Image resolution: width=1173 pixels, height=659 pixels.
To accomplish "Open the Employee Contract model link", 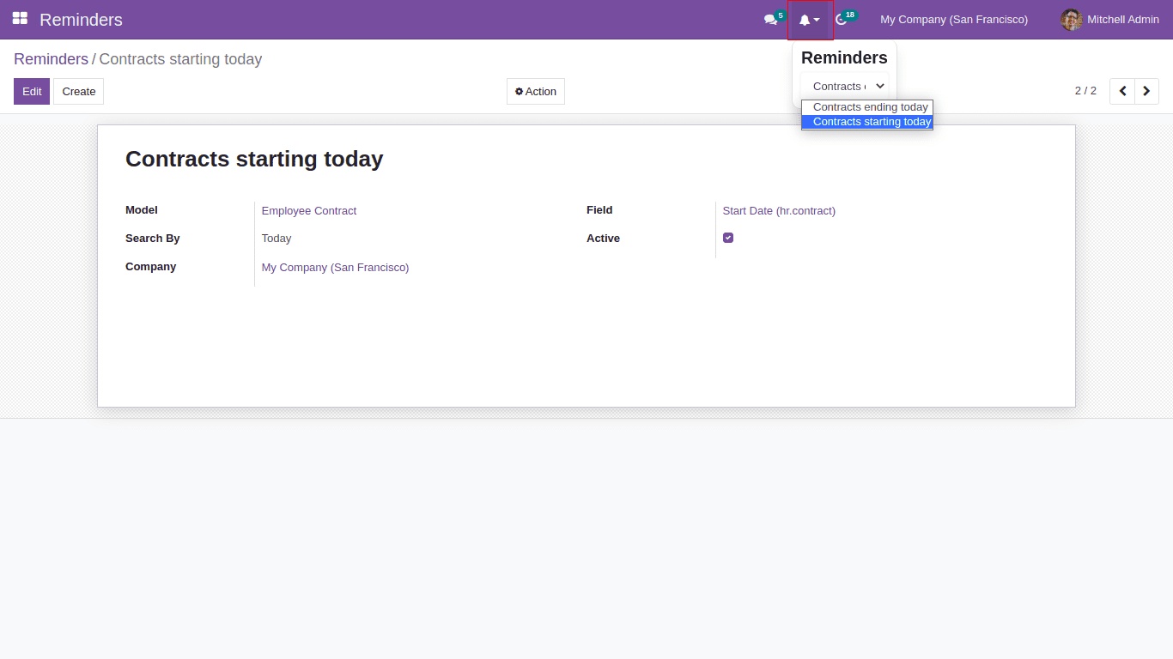I will [x=308, y=210].
